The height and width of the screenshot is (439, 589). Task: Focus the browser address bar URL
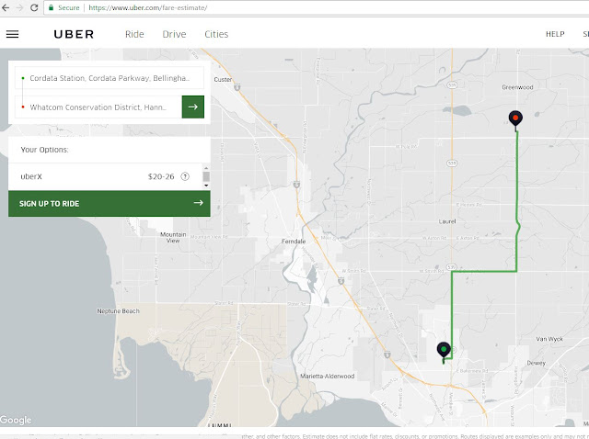(x=148, y=7)
